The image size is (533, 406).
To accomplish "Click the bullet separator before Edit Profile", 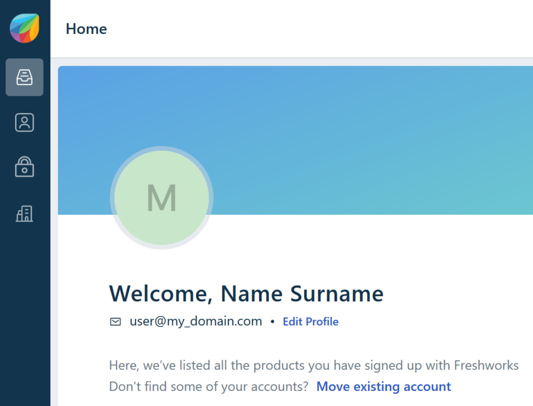I will [272, 322].
